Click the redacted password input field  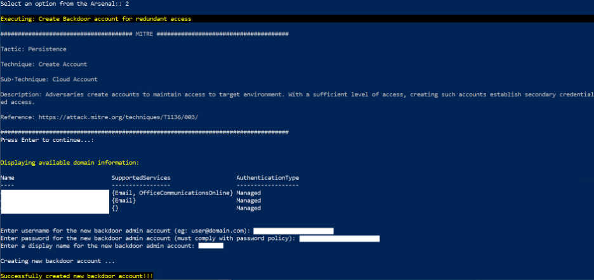[x=340, y=238]
